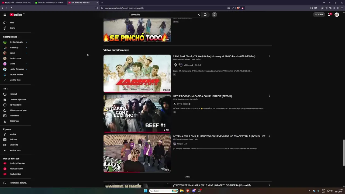Open Brave Shields icon
Image resolution: width=345 pixels, height=194 pixels.
pyautogui.click(x=238, y=8)
